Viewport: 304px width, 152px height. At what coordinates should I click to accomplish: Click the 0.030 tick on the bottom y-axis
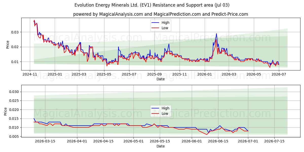click(x=14, y=92)
